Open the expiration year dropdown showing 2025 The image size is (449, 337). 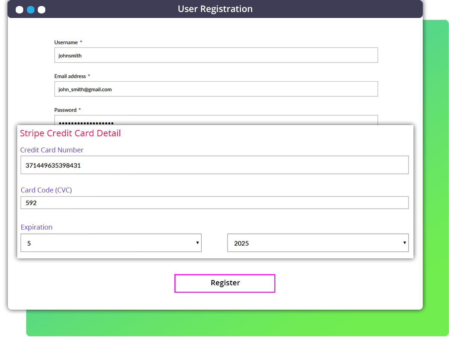click(x=318, y=243)
